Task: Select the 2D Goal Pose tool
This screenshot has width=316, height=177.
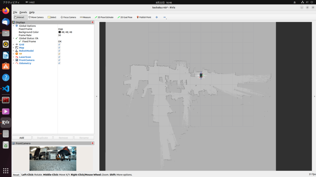Action: point(125,17)
